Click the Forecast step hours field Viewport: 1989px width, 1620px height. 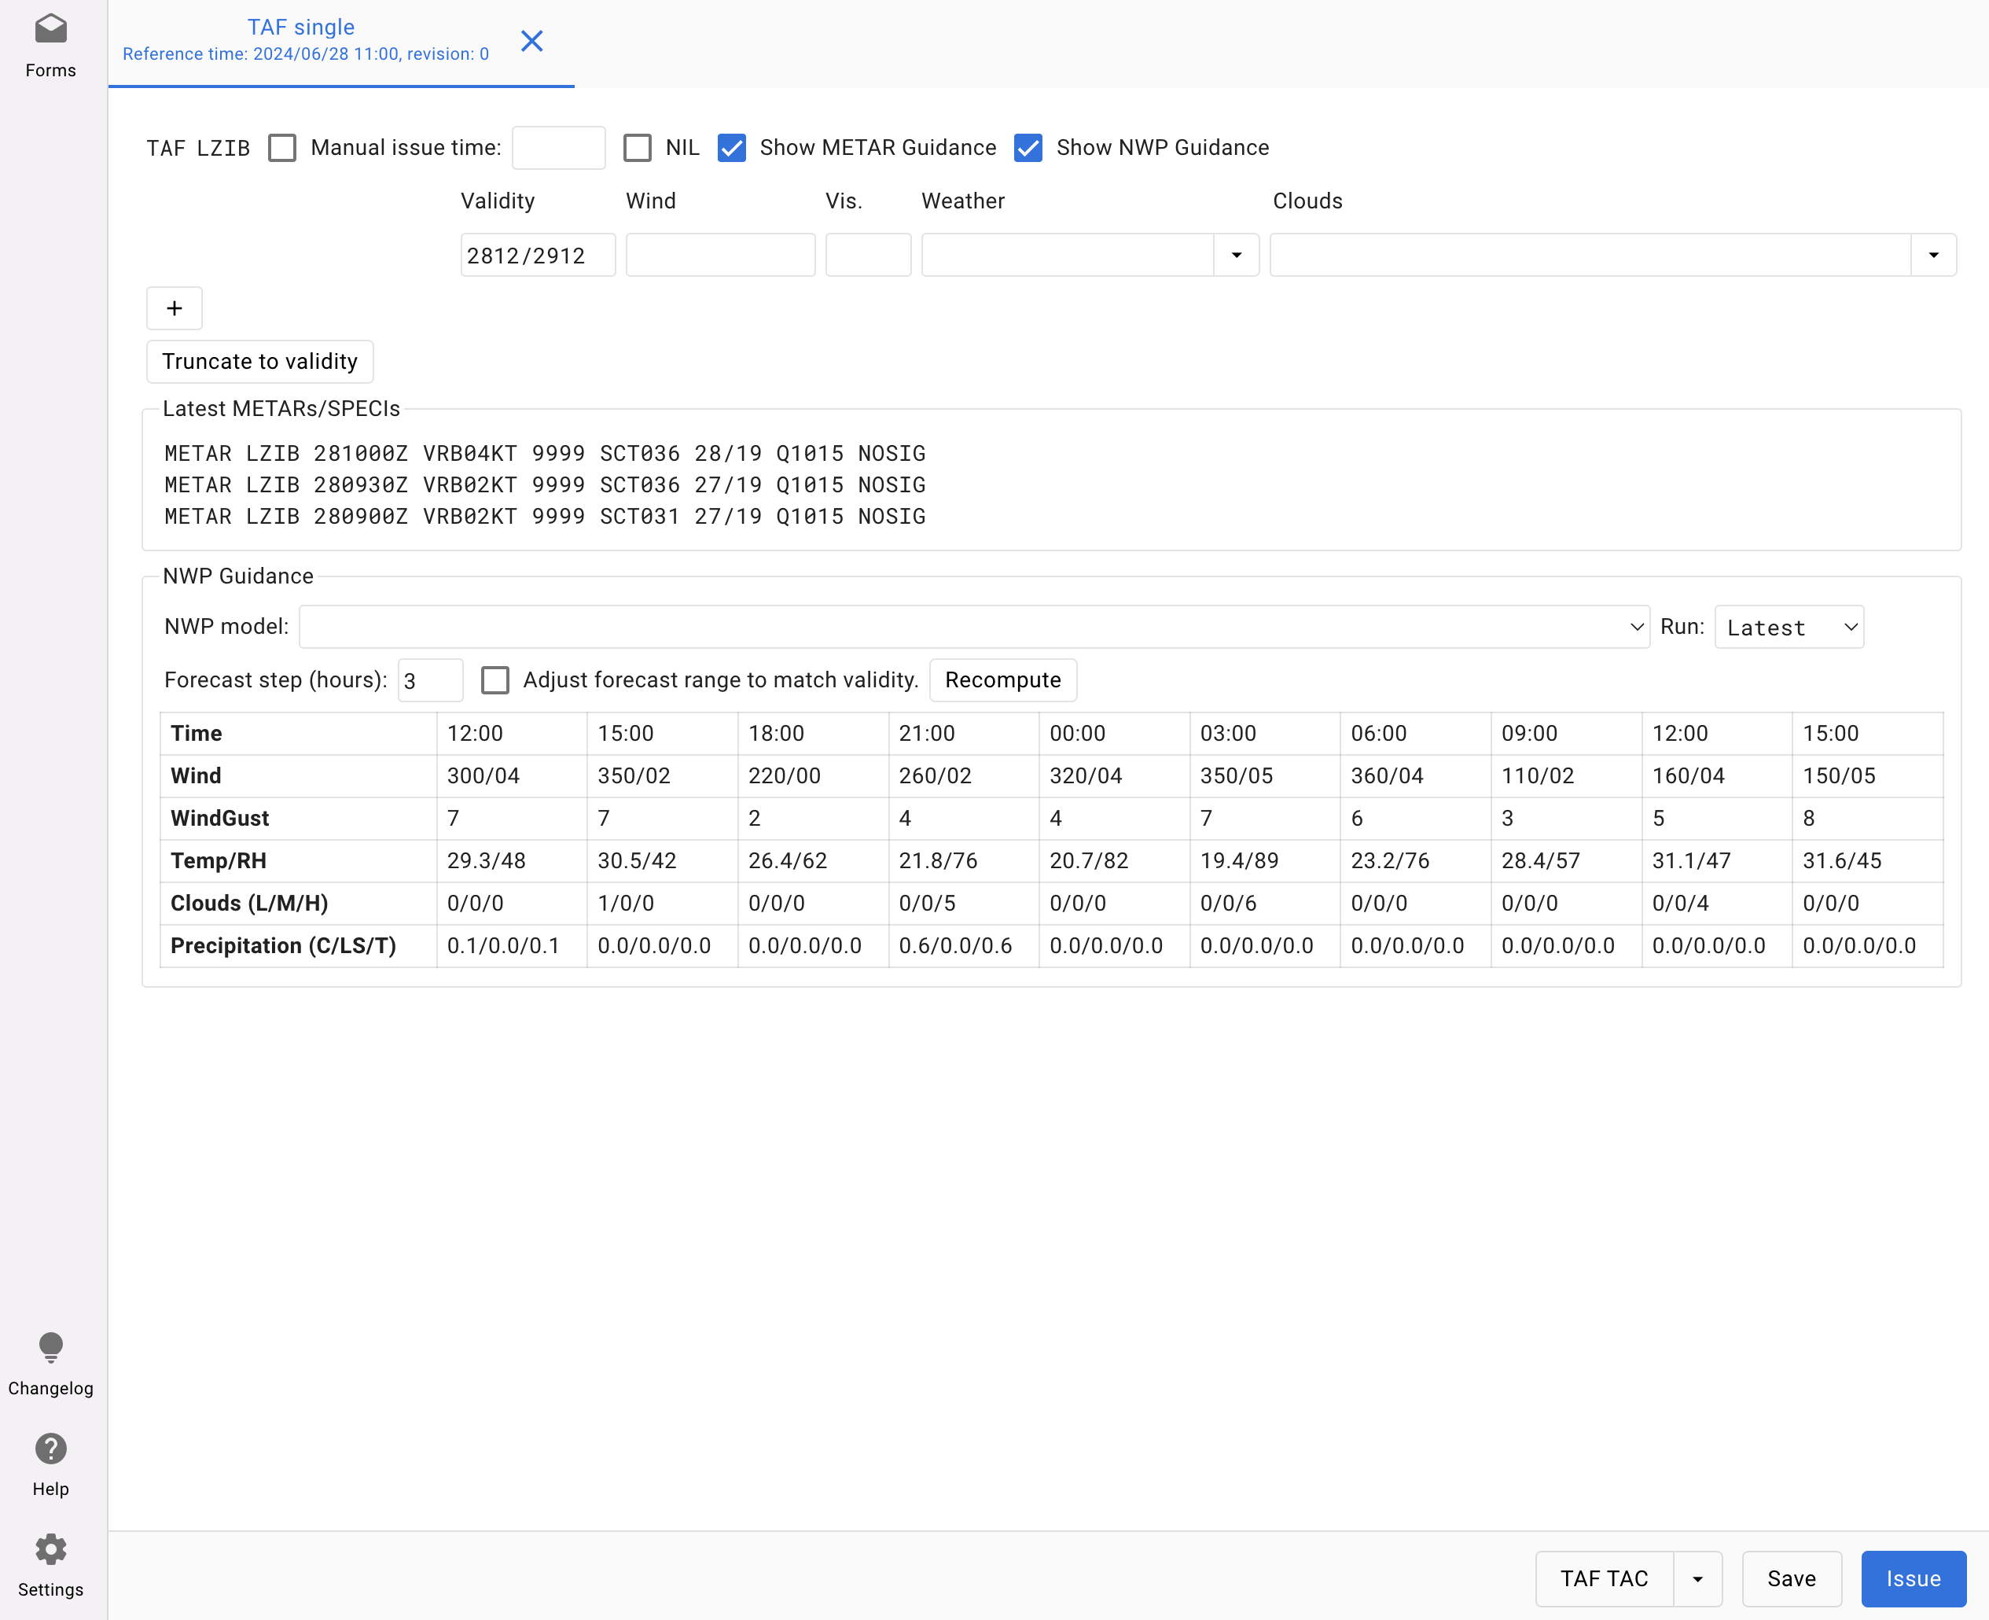coord(430,680)
